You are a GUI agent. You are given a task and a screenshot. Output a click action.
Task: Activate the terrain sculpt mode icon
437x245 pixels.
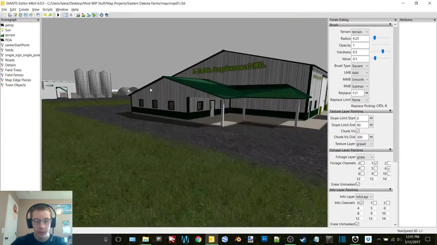(x=78, y=15)
